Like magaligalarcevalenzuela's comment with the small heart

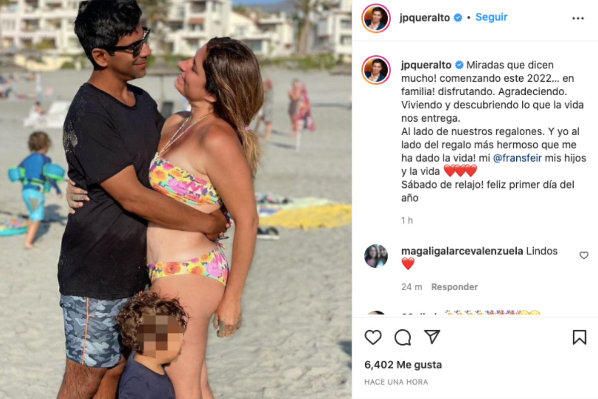point(584,255)
